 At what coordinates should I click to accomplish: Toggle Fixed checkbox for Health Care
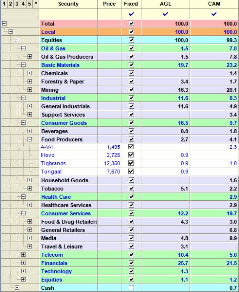[131, 197]
